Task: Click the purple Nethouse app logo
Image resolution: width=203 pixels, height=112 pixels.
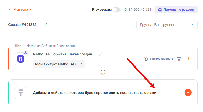Action: (21, 59)
